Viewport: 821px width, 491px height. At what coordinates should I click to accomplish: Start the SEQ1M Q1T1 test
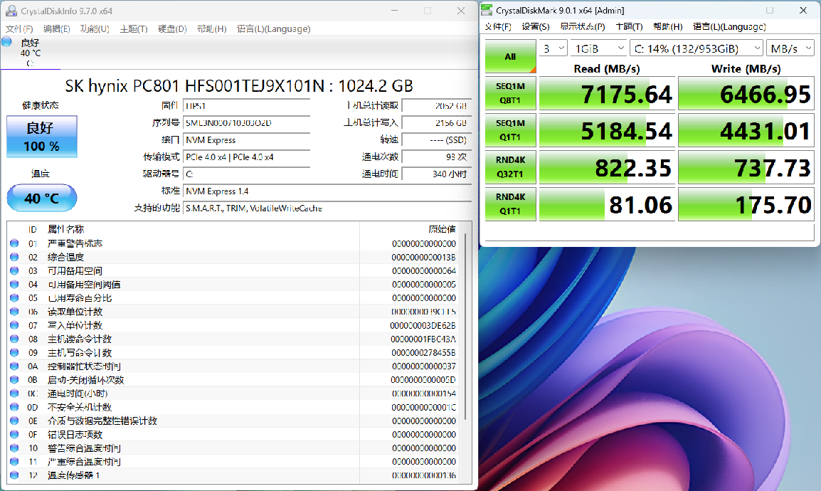[511, 130]
